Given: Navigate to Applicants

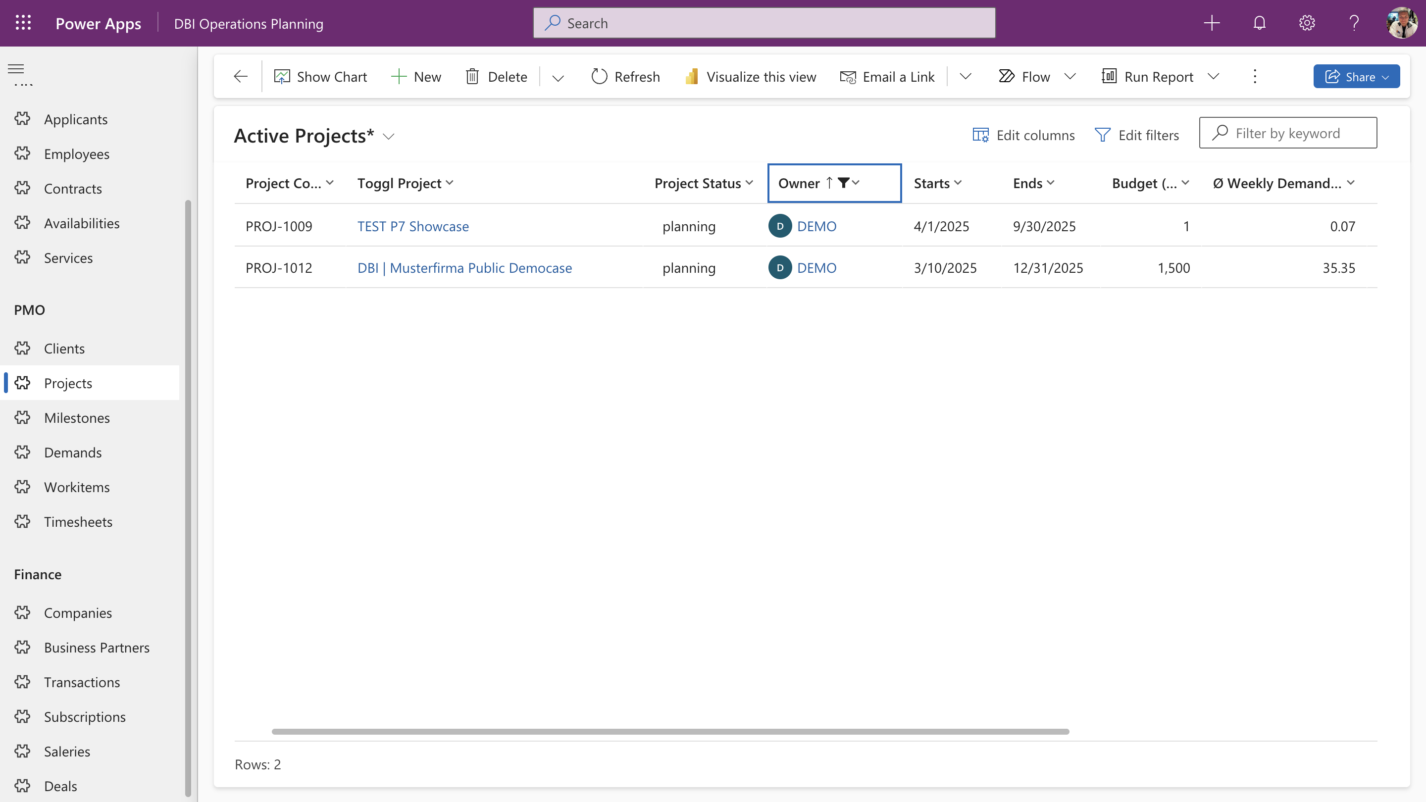Looking at the screenshot, I should [90, 119].
